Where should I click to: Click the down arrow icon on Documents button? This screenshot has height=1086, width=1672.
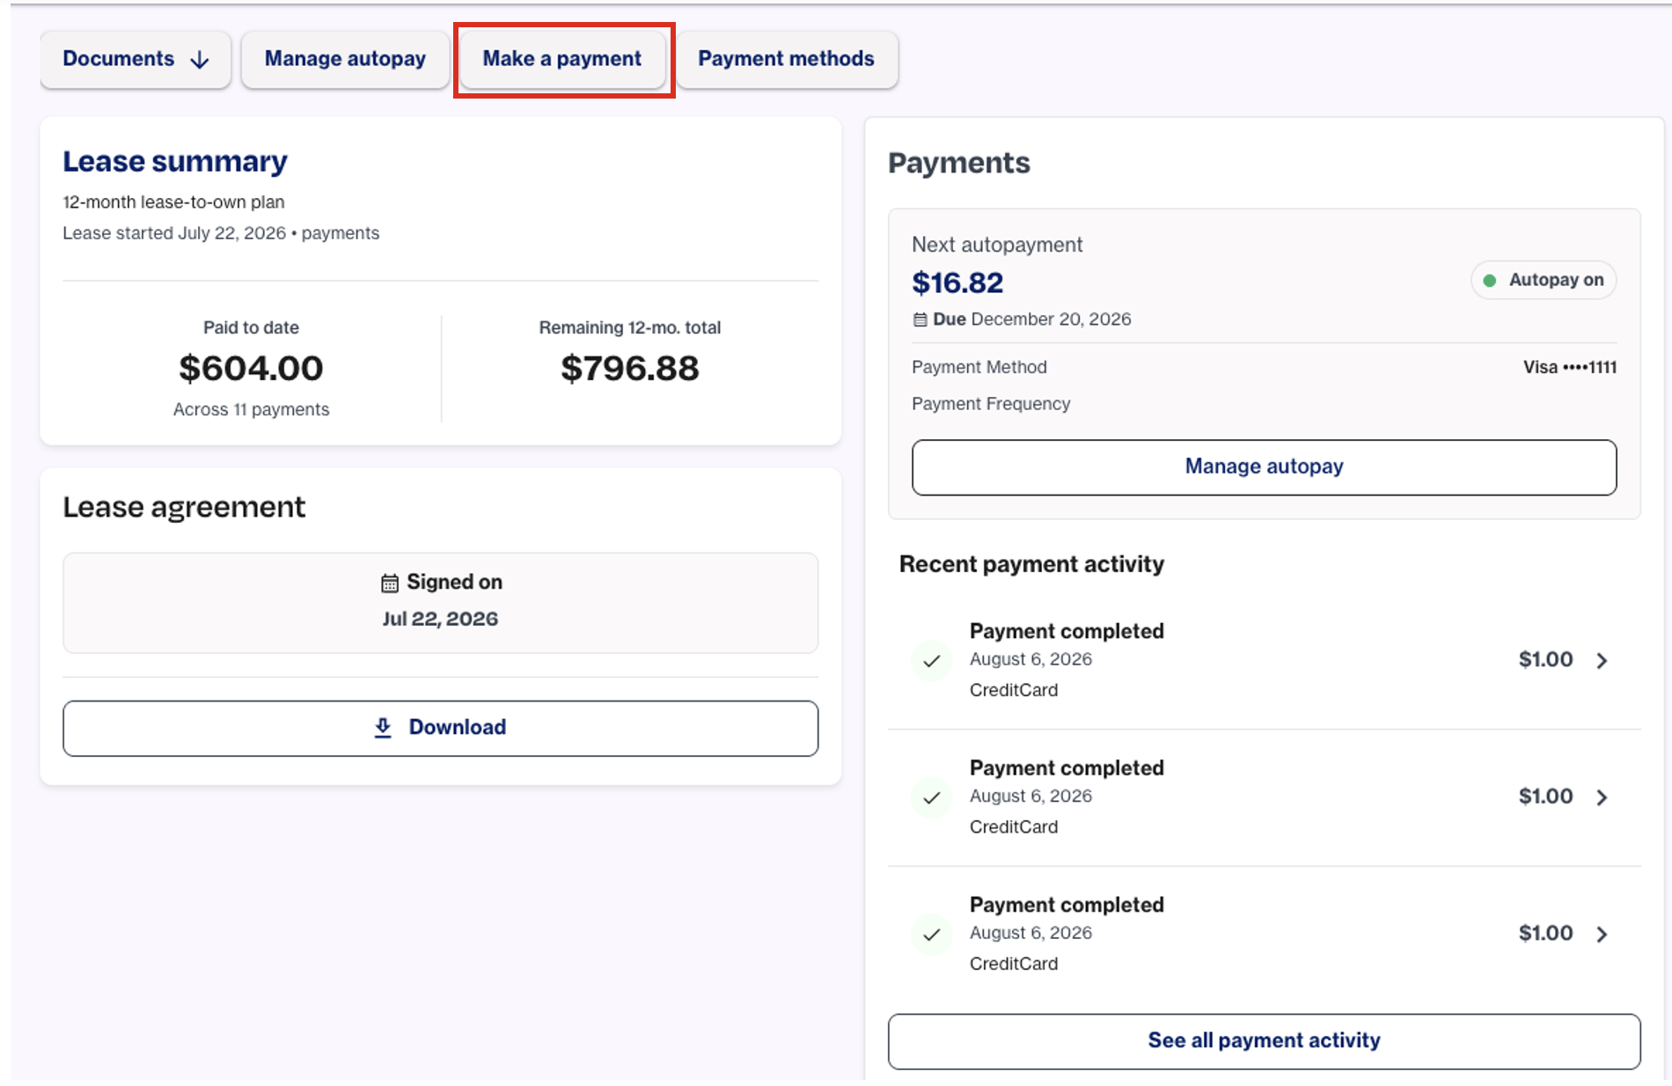(200, 59)
